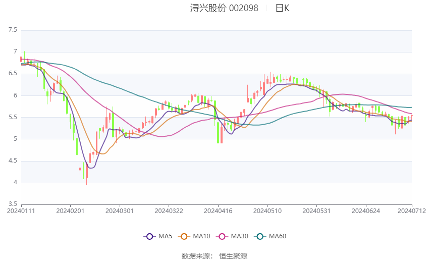Click the chart title 浔兴股份 002098
The height and width of the screenshot is (261, 429).
[x=224, y=8]
